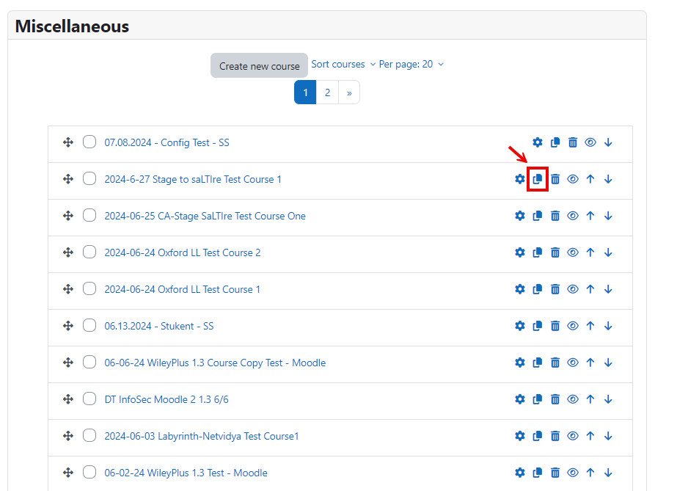Move 07.08.2024 - Config Test - SS down
Screen dimensions: 677x491
pyautogui.click(x=608, y=142)
